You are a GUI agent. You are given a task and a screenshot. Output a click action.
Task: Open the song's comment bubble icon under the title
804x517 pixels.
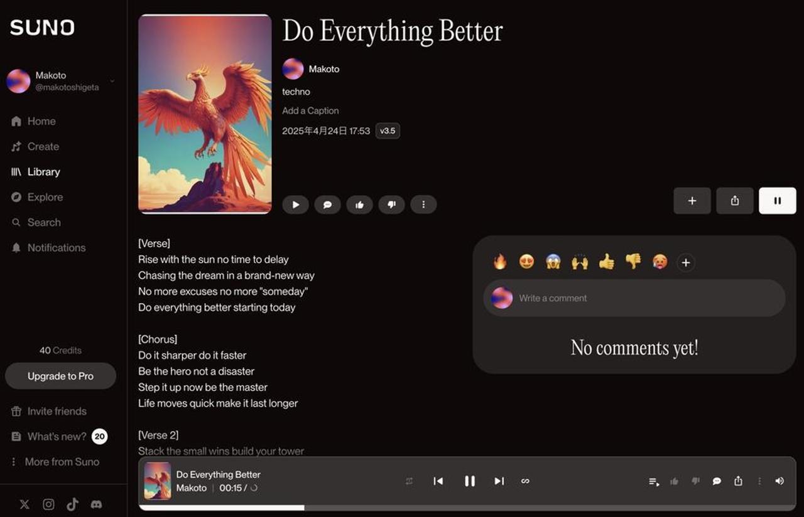pyautogui.click(x=327, y=204)
